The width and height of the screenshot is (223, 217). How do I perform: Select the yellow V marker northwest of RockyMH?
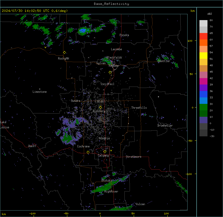45,47
